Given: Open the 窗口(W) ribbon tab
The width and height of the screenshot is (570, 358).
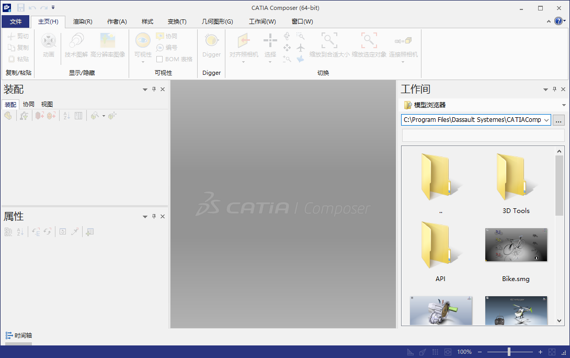Looking at the screenshot, I should click(302, 21).
